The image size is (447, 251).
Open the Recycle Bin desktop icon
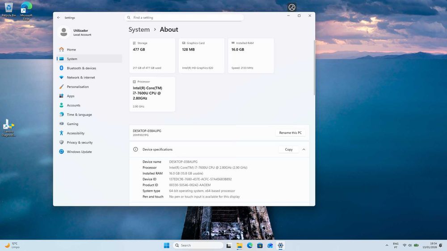pos(9,10)
